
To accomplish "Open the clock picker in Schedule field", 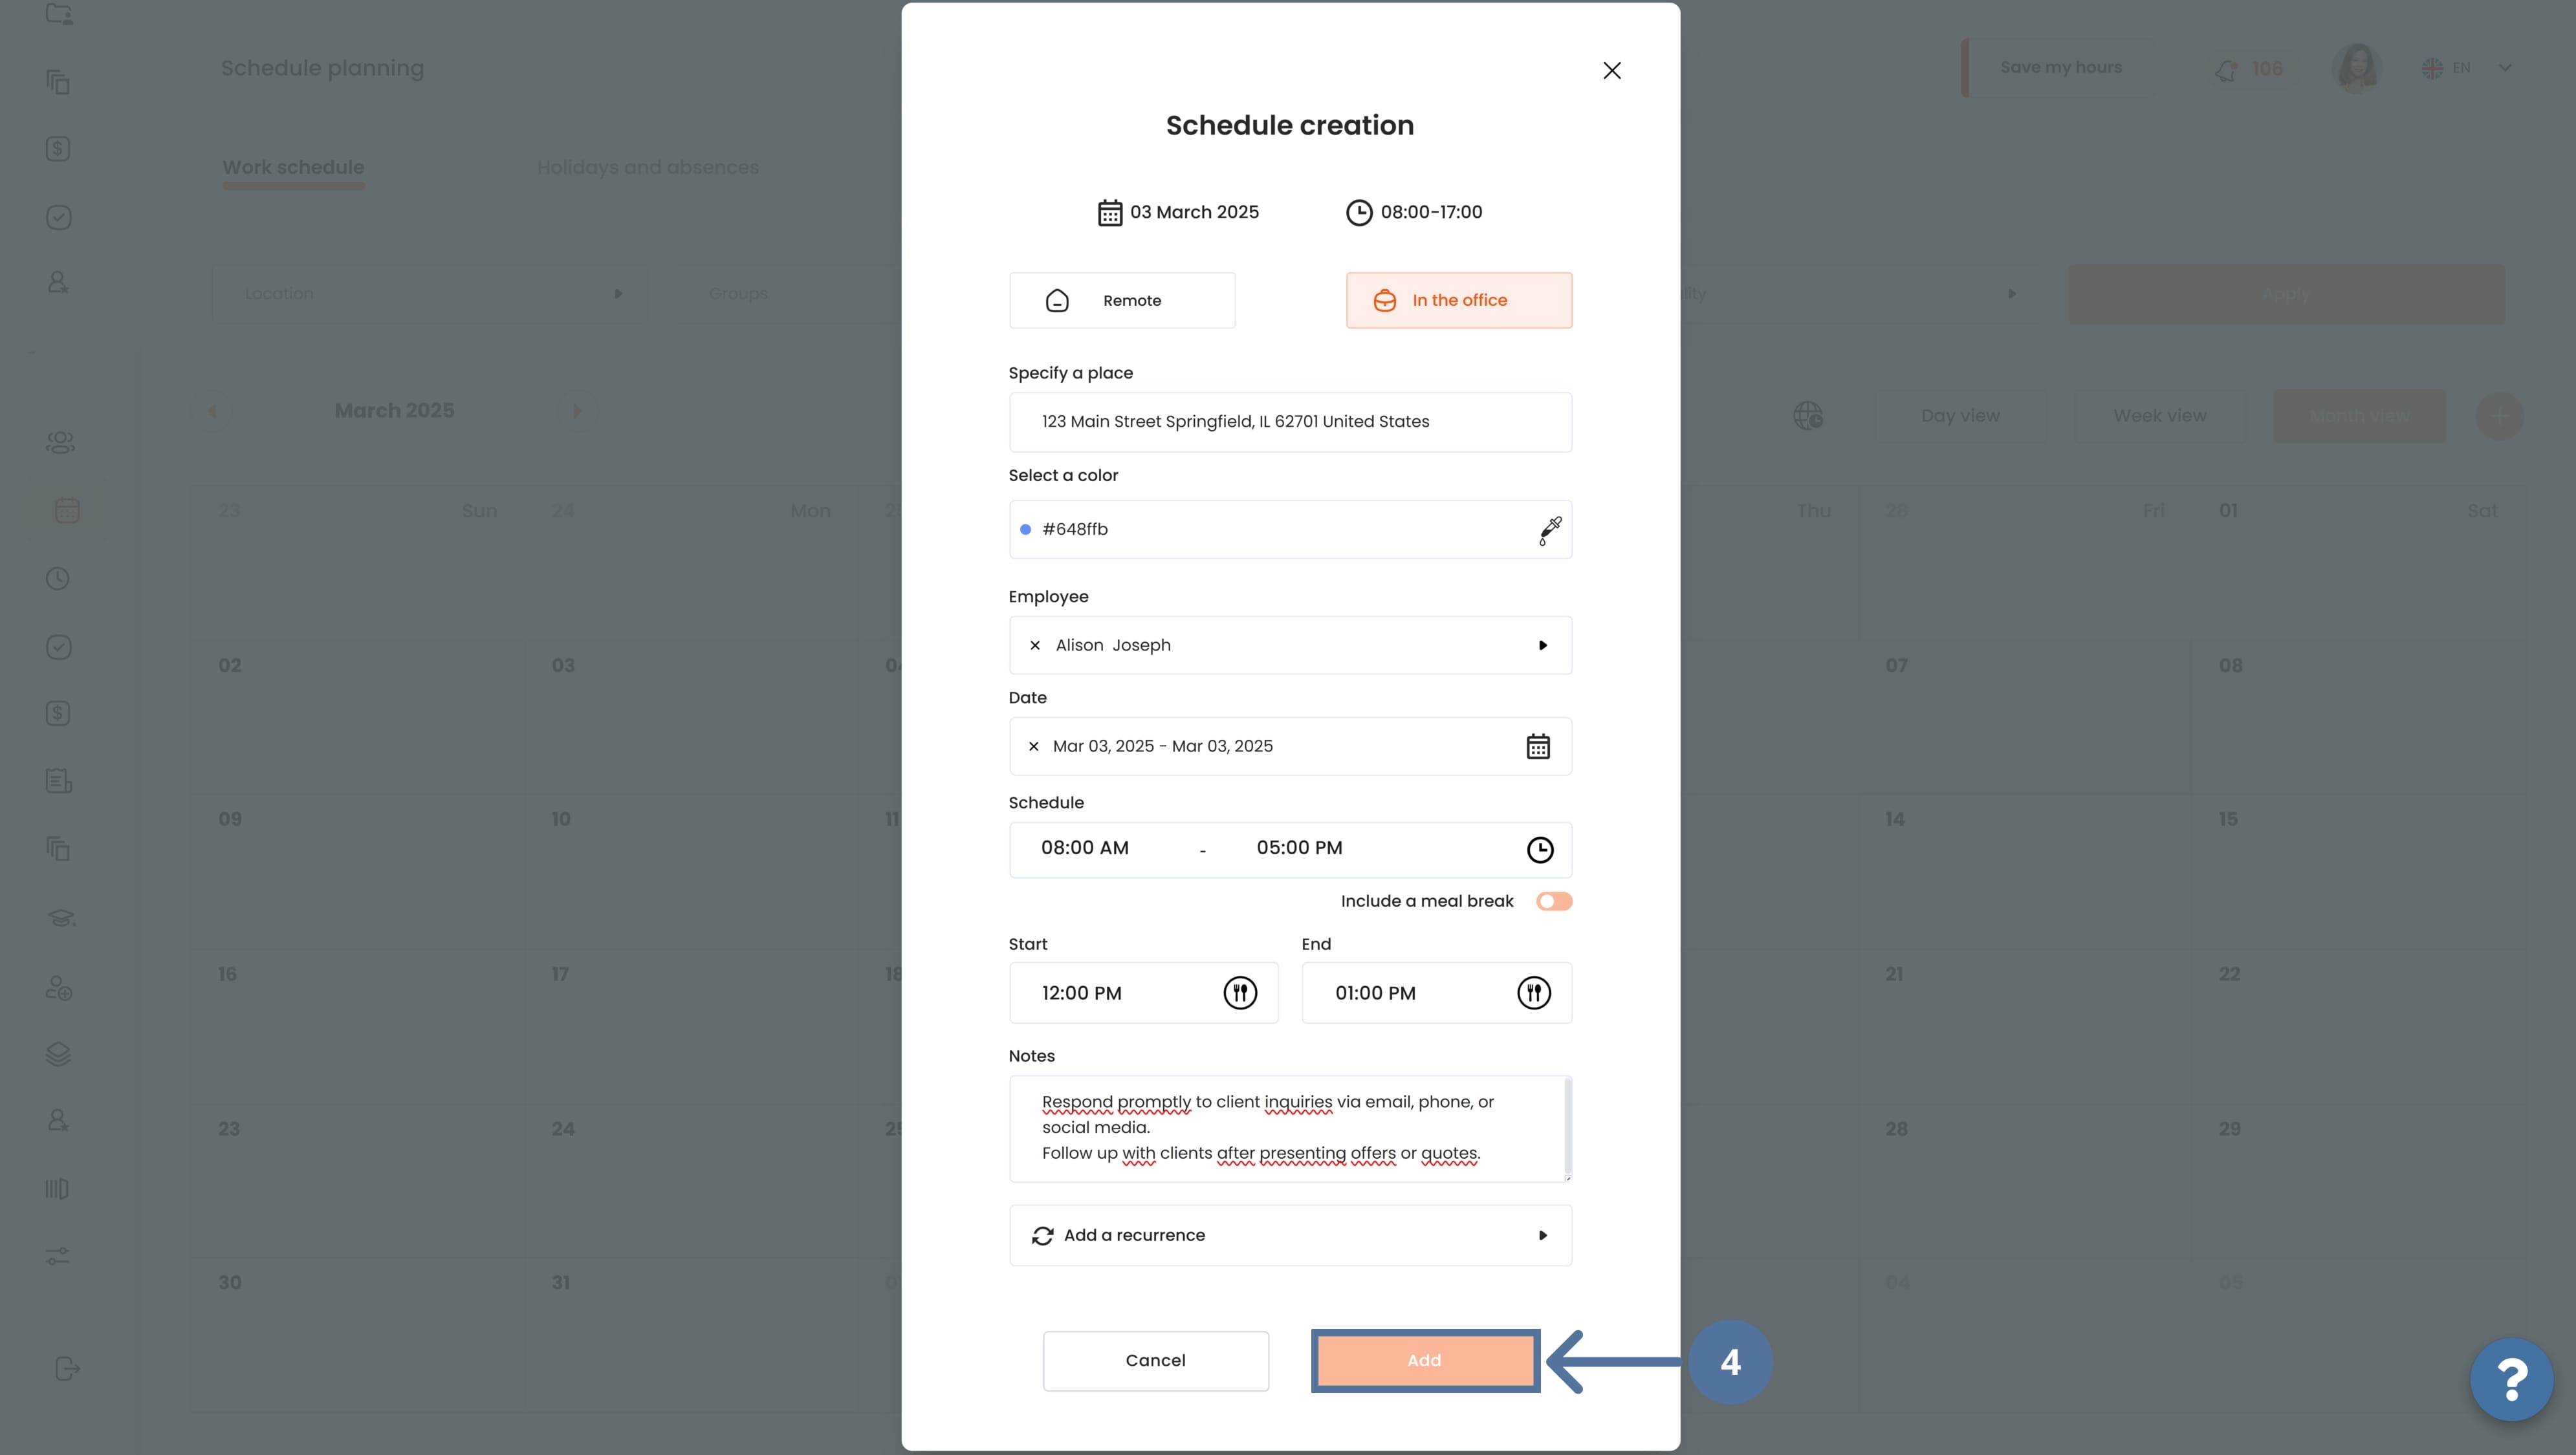I will point(1539,850).
